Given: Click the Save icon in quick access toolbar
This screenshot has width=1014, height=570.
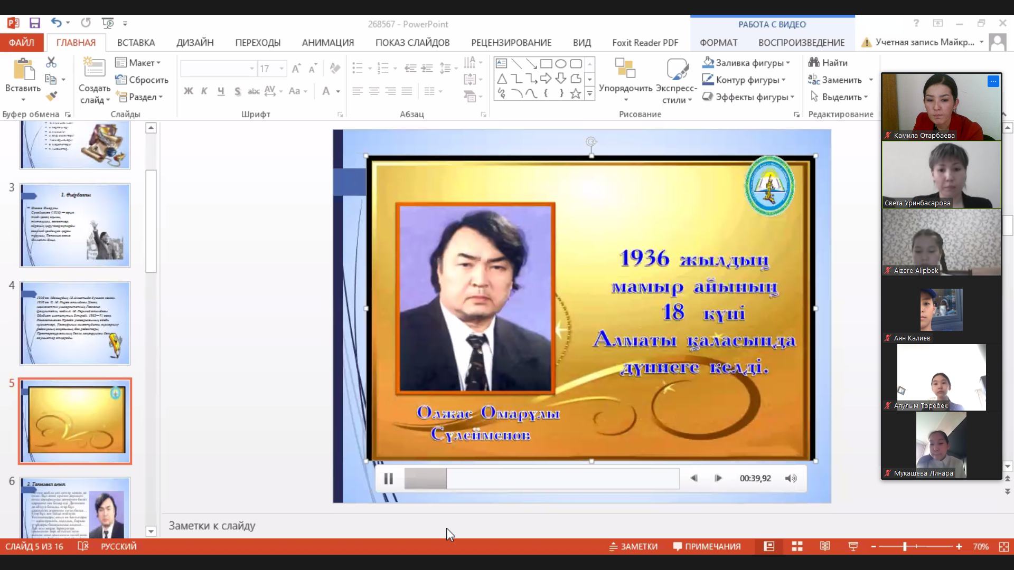Looking at the screenshot, I should click(x=35, y=23).
